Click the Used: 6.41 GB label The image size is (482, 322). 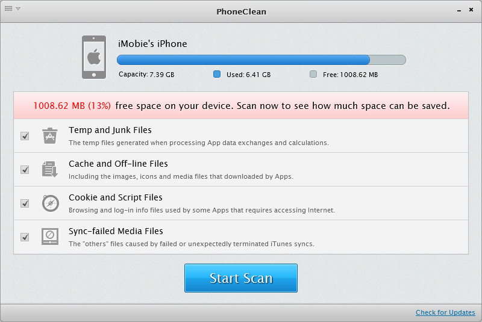tap(248, 75)
